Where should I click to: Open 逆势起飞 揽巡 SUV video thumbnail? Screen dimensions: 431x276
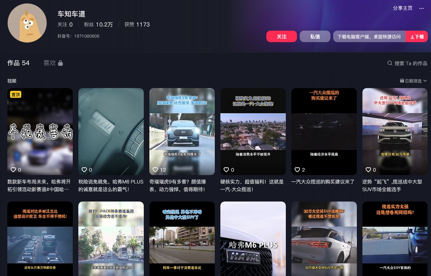pos(395,131)
